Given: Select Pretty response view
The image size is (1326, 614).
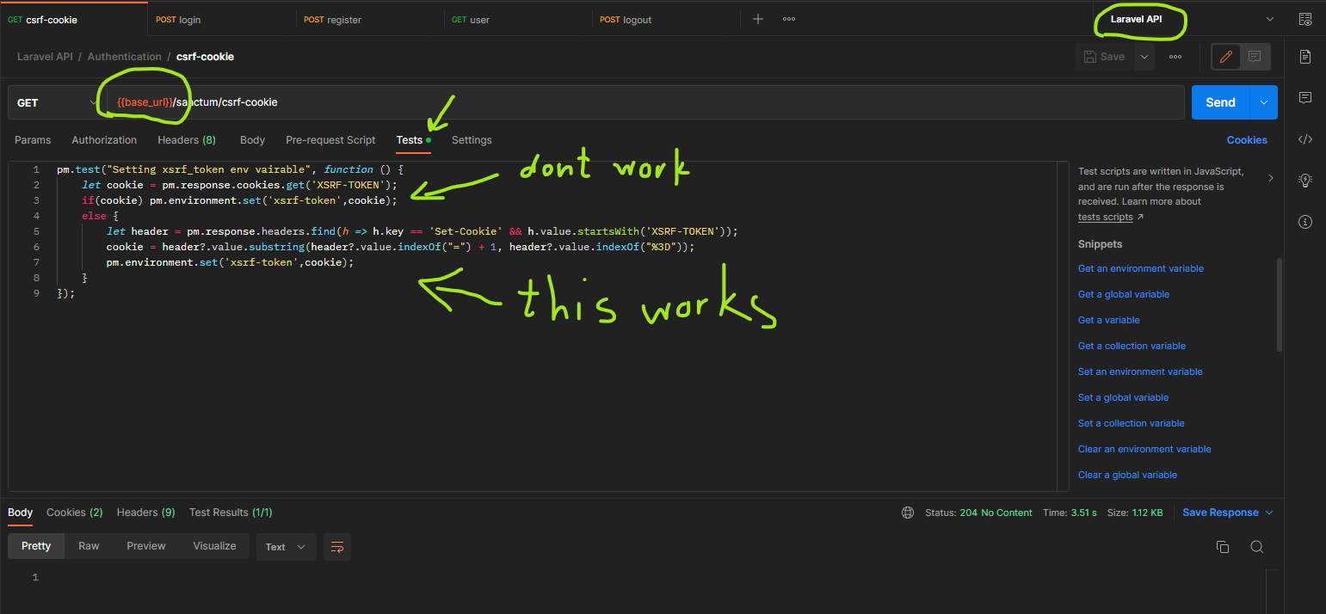Looking at the screenshot, I should [36, 546].
